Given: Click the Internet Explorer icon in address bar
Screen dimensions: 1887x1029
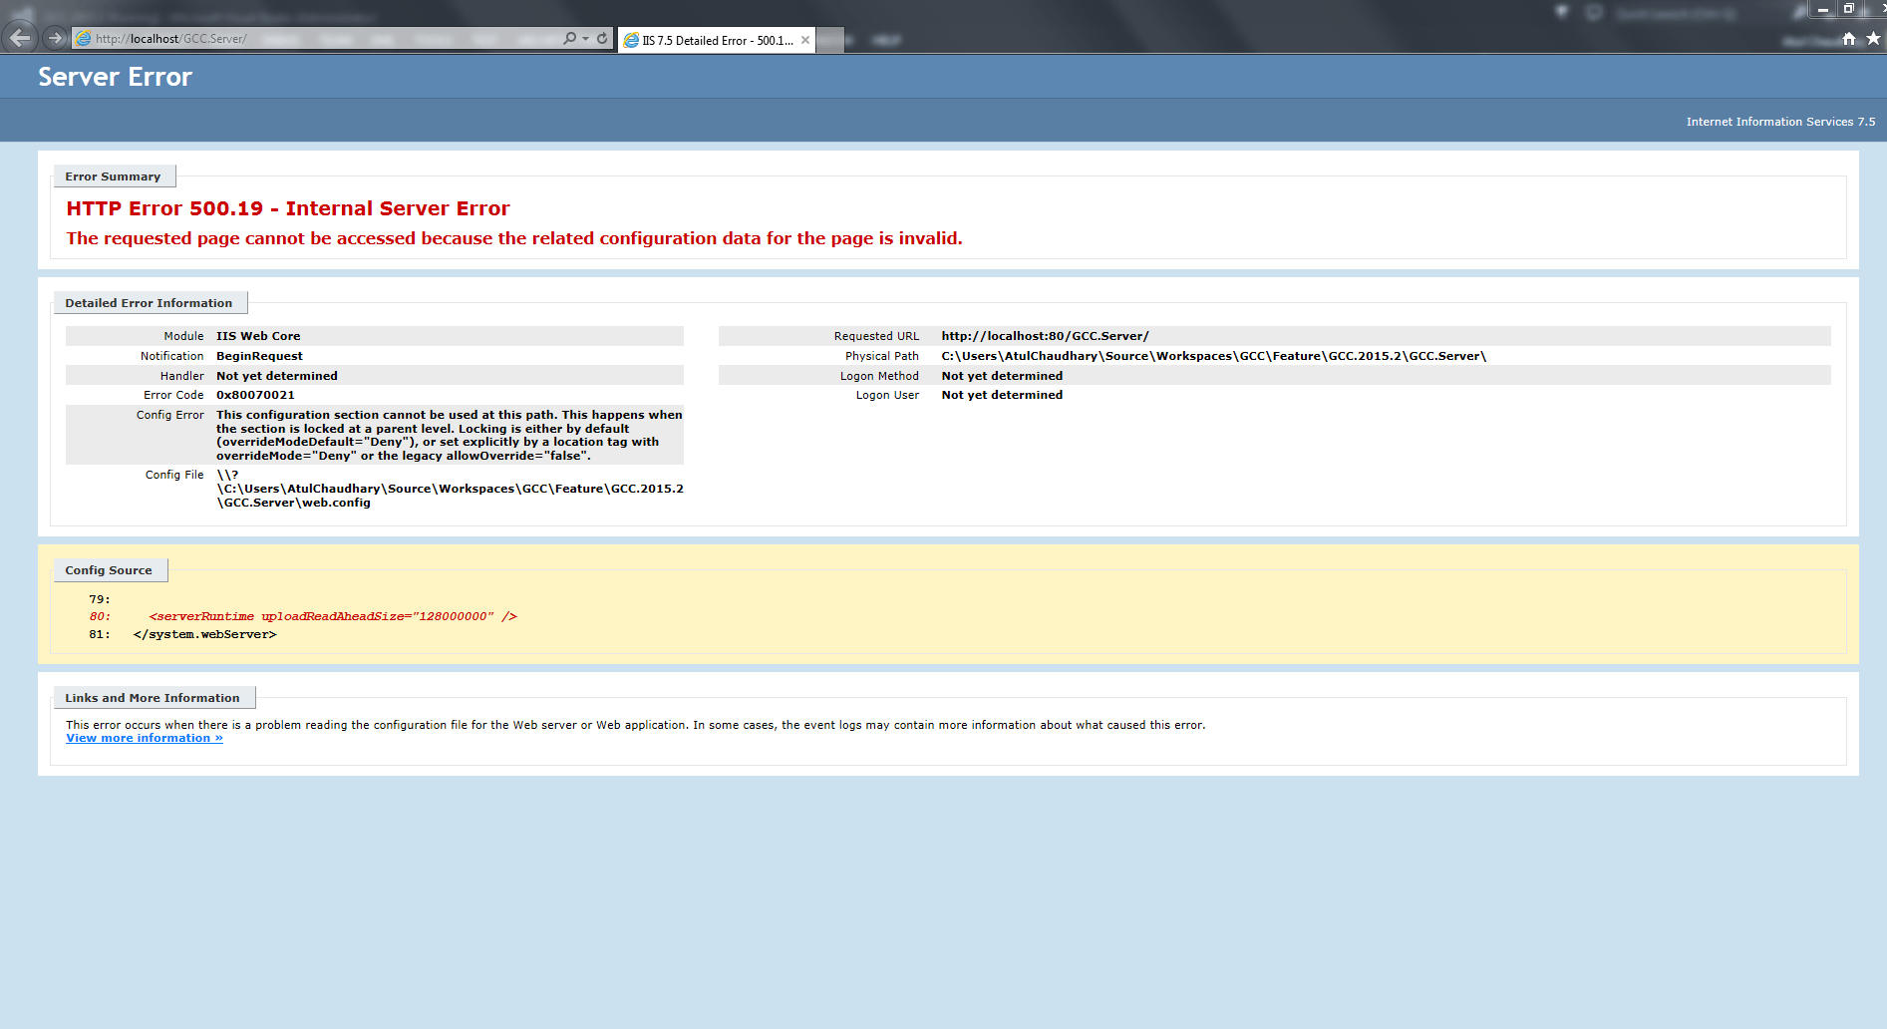Looking at the screenshot, I should pos(85,39).
